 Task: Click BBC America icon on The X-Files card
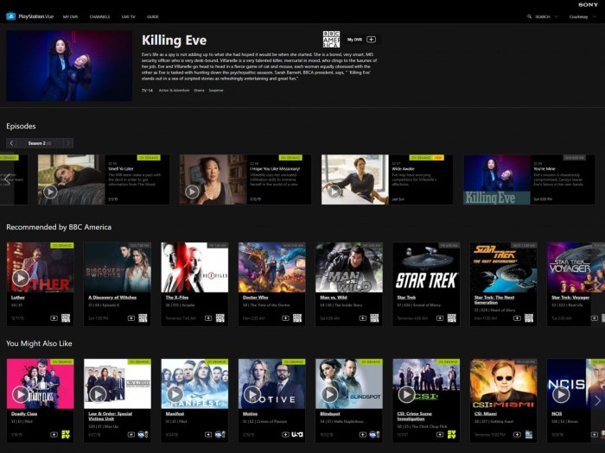[x=220, y=318]
